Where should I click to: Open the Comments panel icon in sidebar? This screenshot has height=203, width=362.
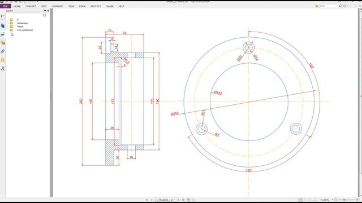[x=2, y=43]
